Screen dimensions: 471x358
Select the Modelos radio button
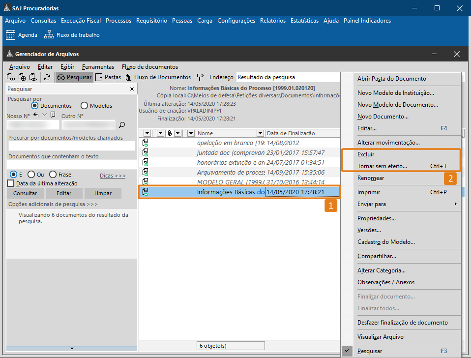point(84,106)
